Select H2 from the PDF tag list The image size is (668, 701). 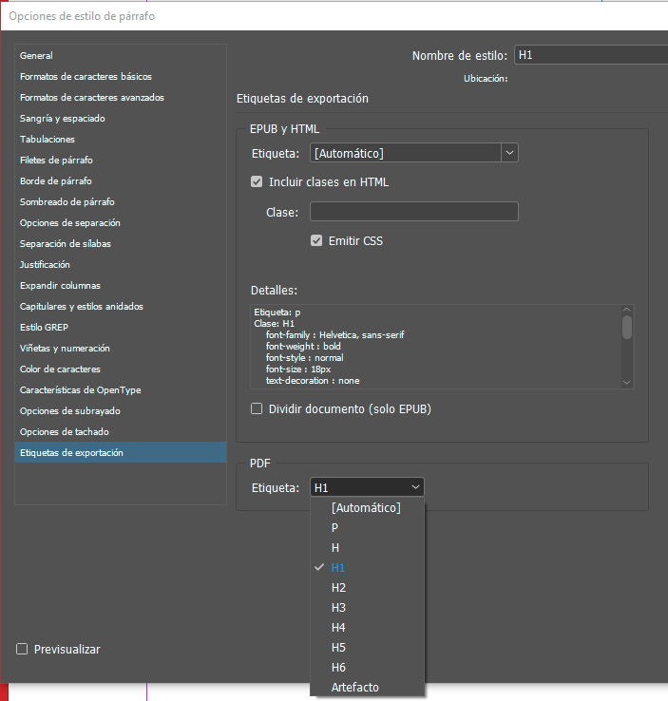(x=338, y=588)
